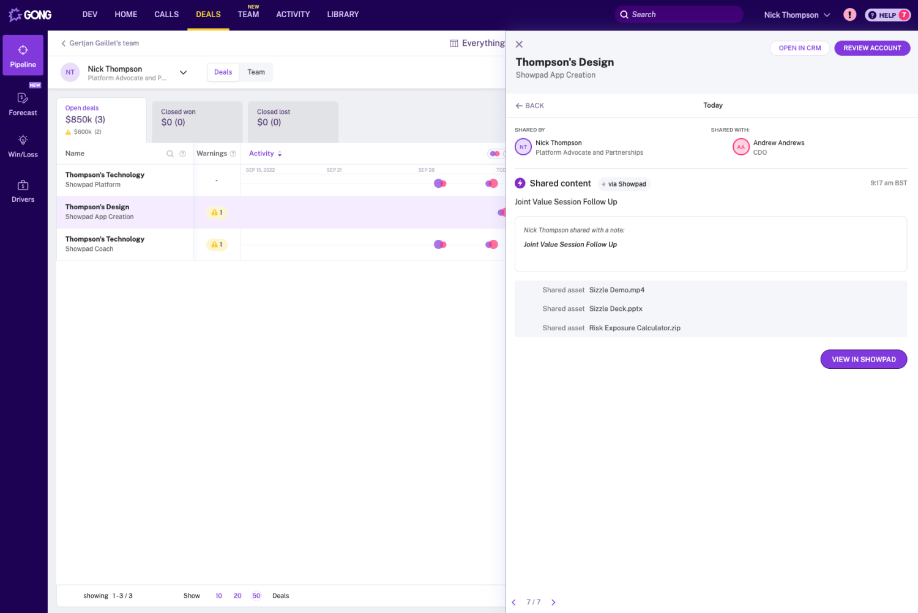Viewport: 918px width, 613px height.
Task: Click the Open in CRM button
Action: (x=799, y=48)
